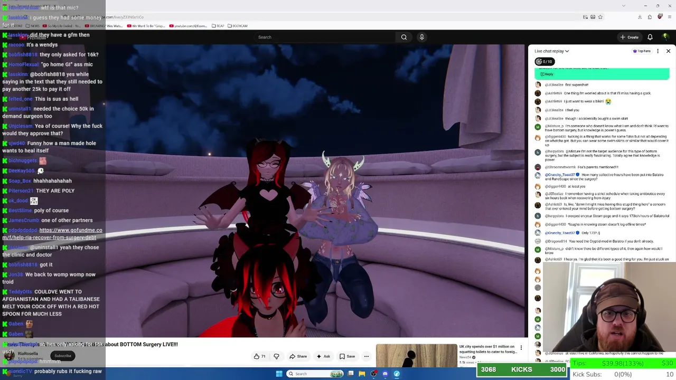
Task: Open the Top Fans button
Action: click(641, 51)
